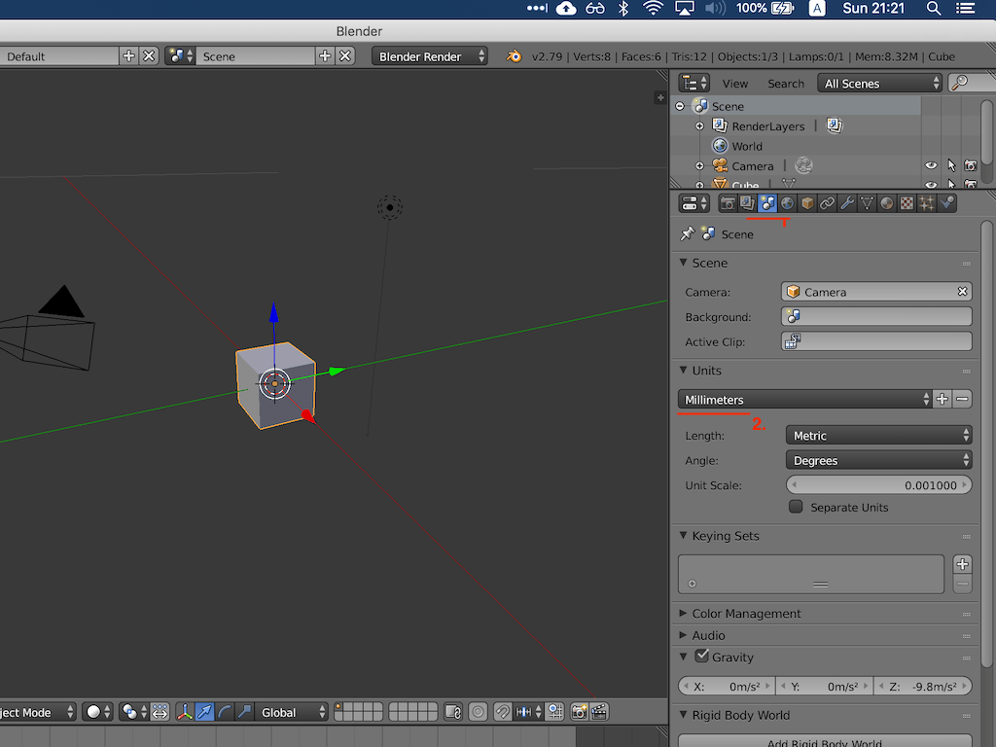Open the Angle Degrees dropdown
The height and width of the screenshot is (747, 996).
coord(879,460)
